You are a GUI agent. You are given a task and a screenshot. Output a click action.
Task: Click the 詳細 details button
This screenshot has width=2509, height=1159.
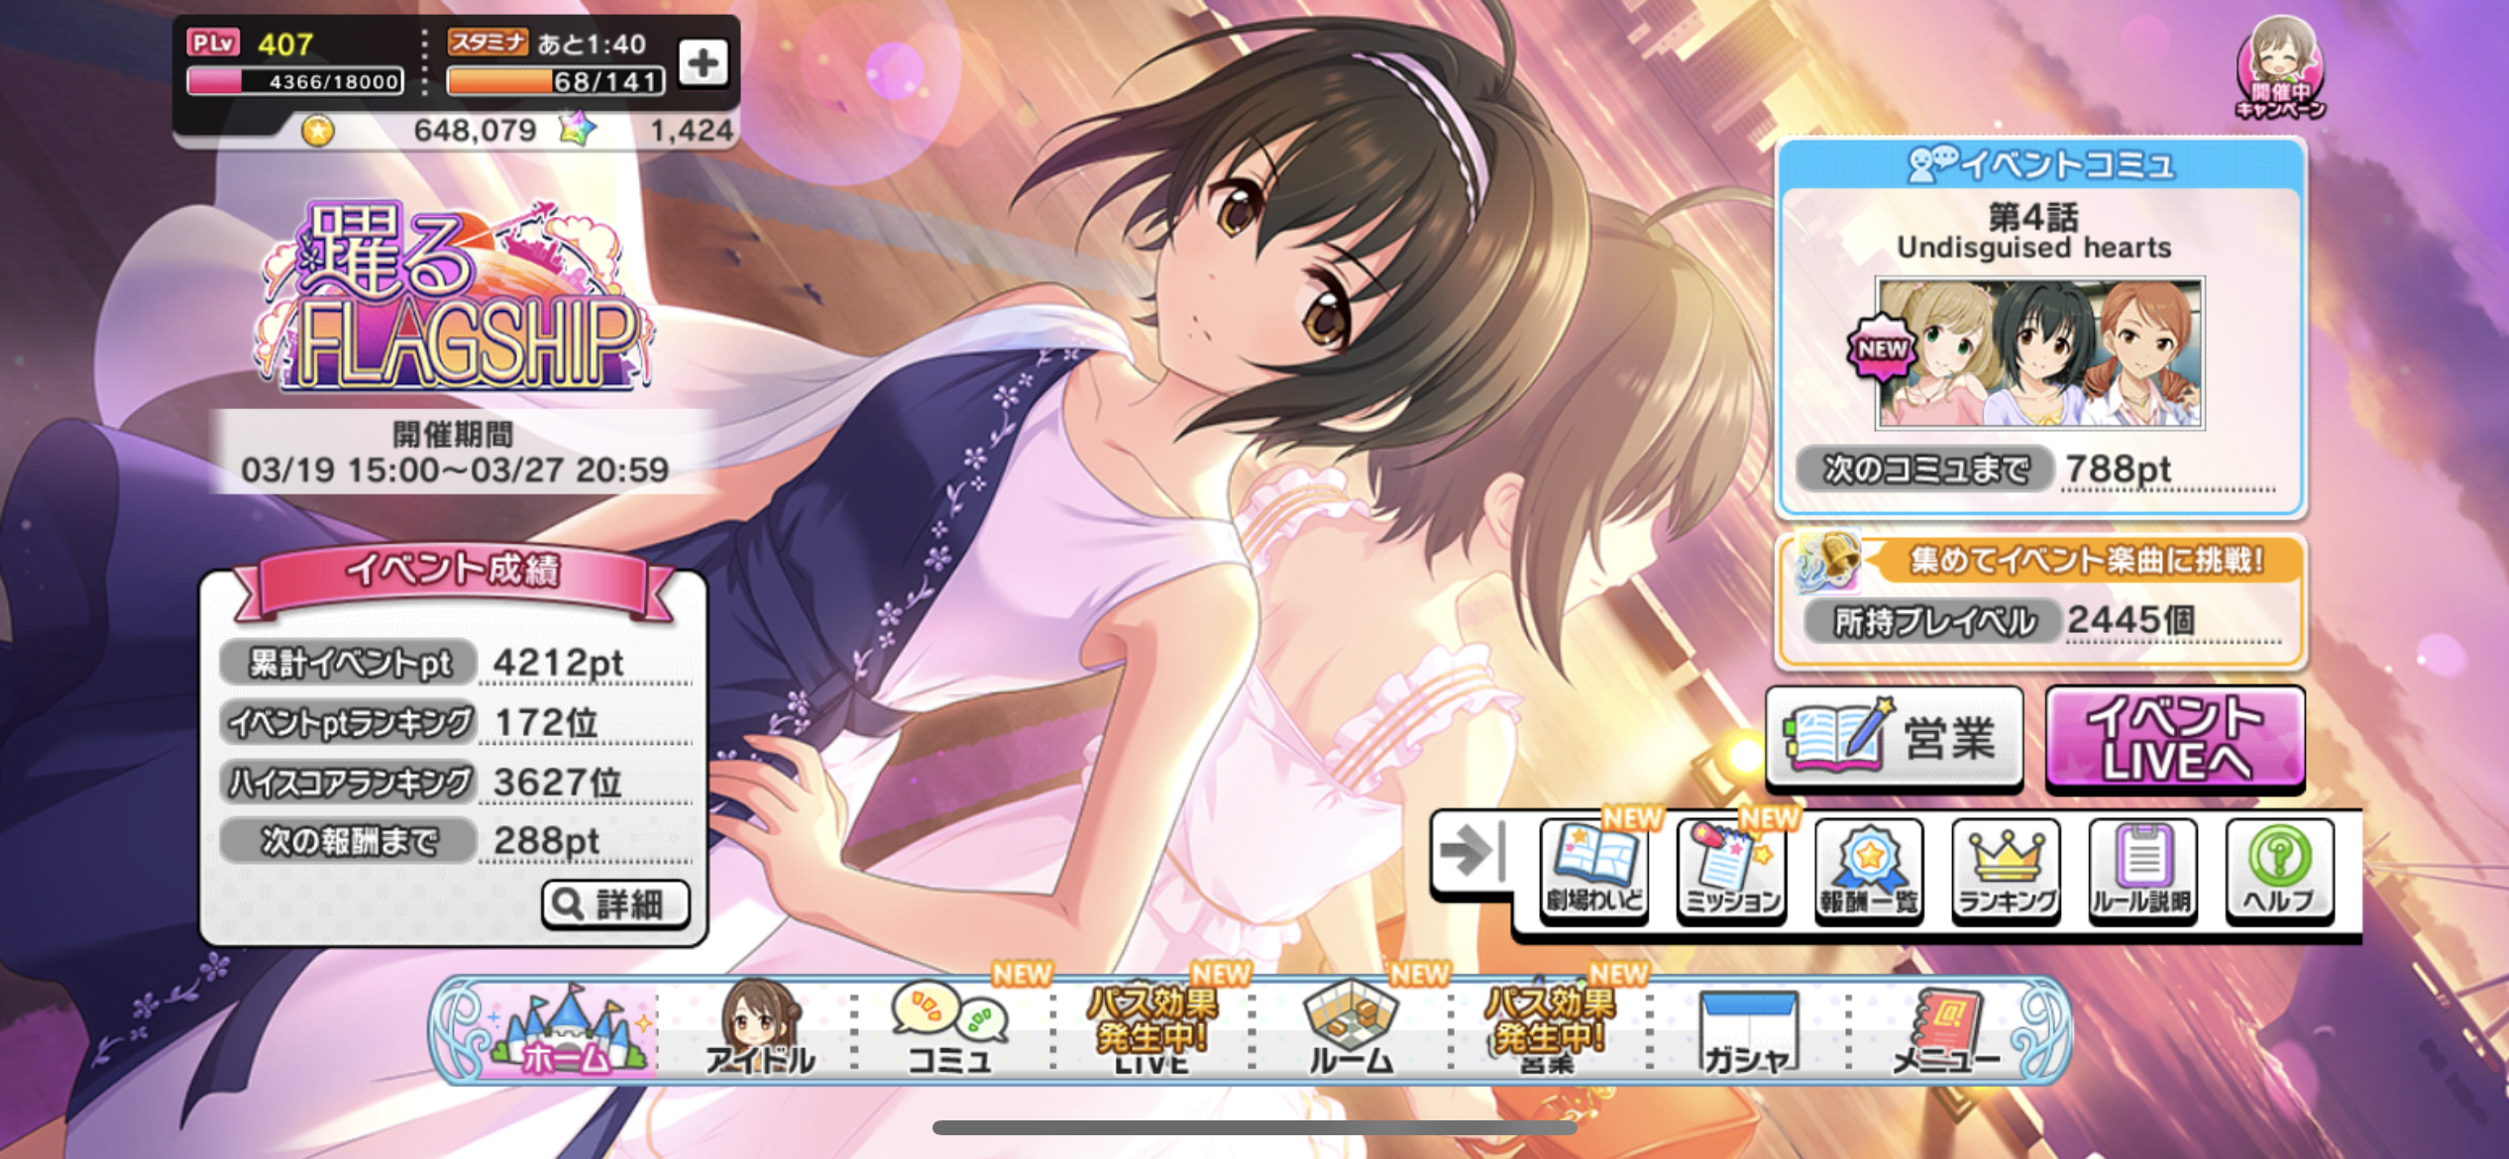[x=616, y=903]
